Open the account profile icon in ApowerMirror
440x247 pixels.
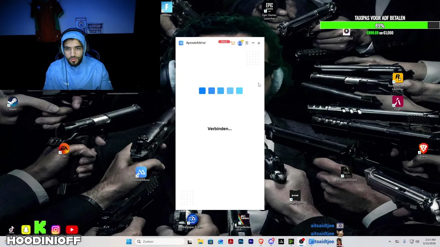[240, 43]
